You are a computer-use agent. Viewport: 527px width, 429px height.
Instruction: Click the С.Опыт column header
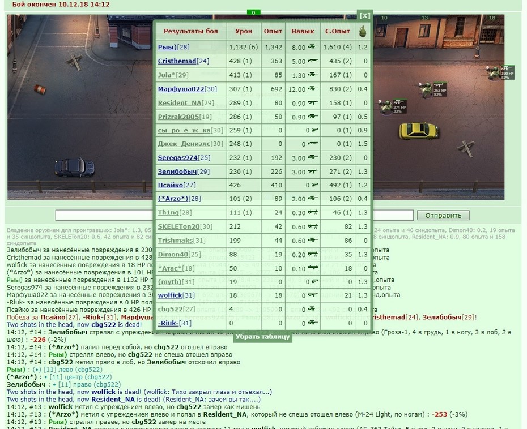tap(338, 31)
